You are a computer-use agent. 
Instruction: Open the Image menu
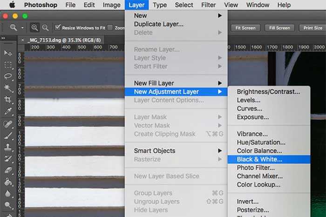(x=111, y=5)
